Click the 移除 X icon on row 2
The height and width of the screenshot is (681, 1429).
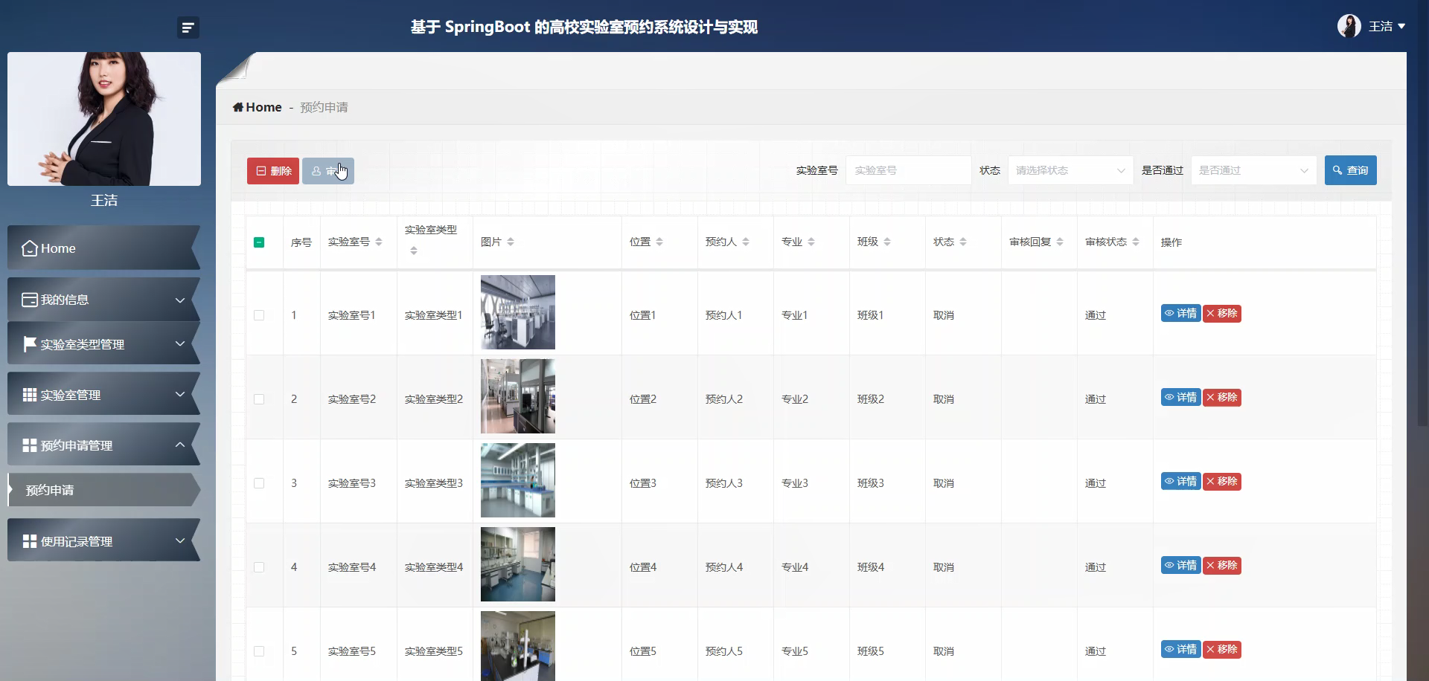tap(1211, 397)
